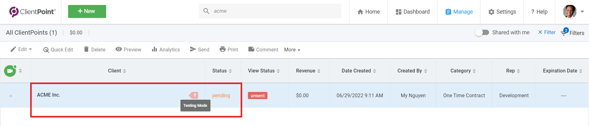Click the search magnifier icon
The width and height of the screenshot is (589, 126).
[x=206, y=11]
